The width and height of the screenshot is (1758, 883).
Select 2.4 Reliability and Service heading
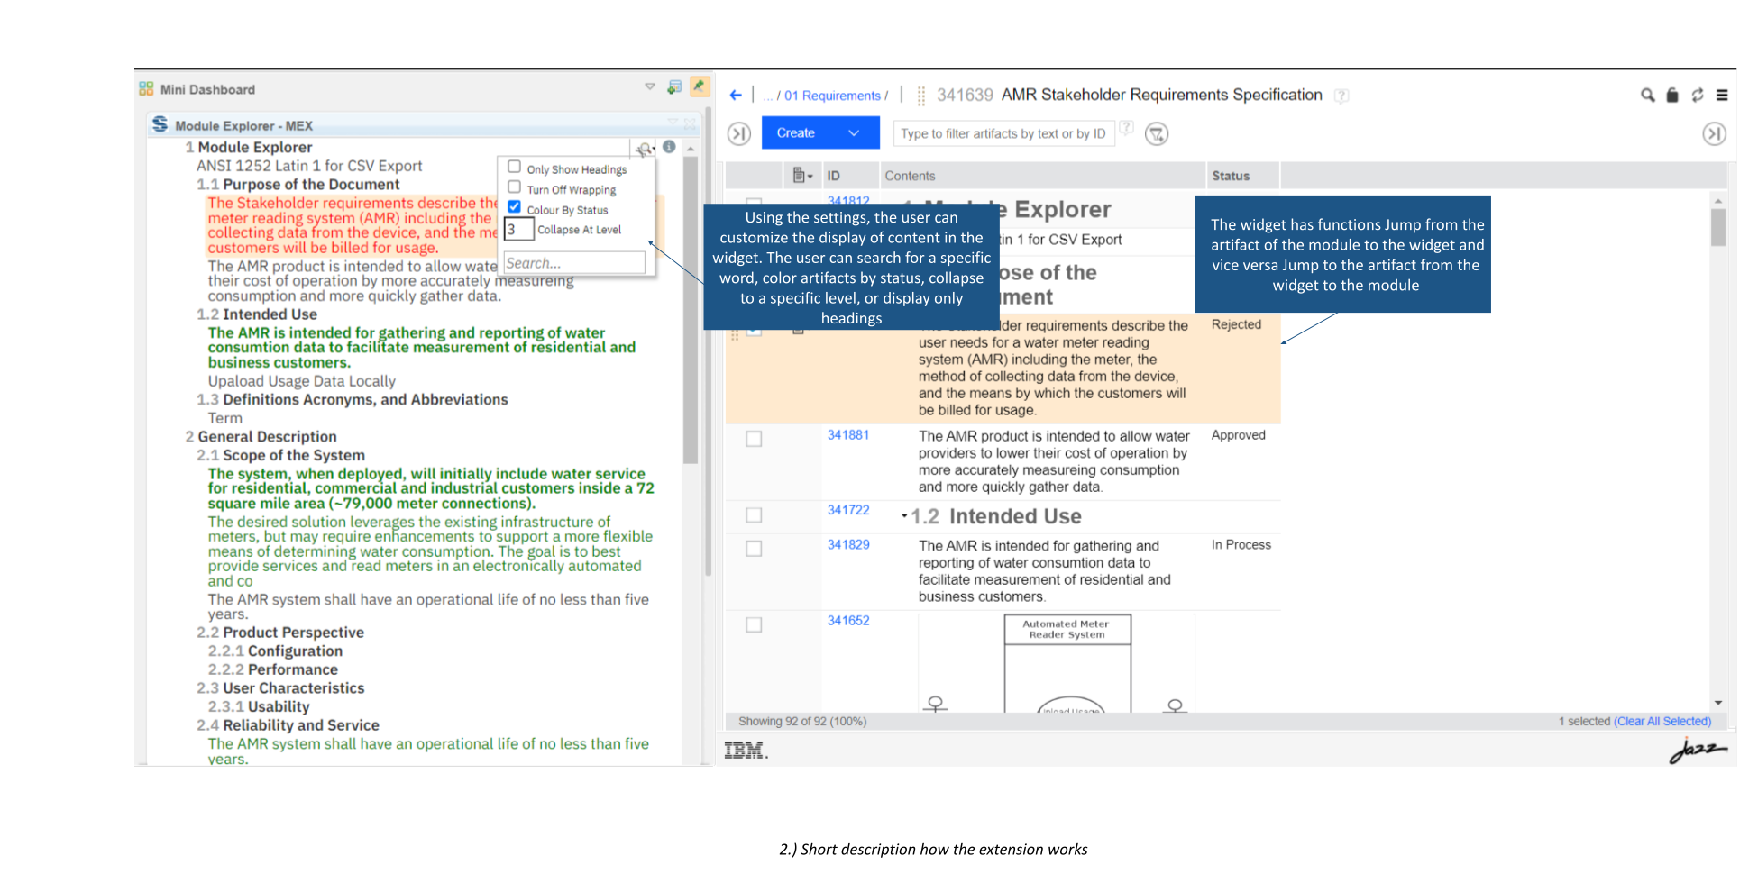coord(288,725)
